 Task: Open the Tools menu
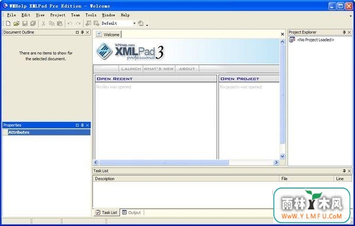click(91, 15)
